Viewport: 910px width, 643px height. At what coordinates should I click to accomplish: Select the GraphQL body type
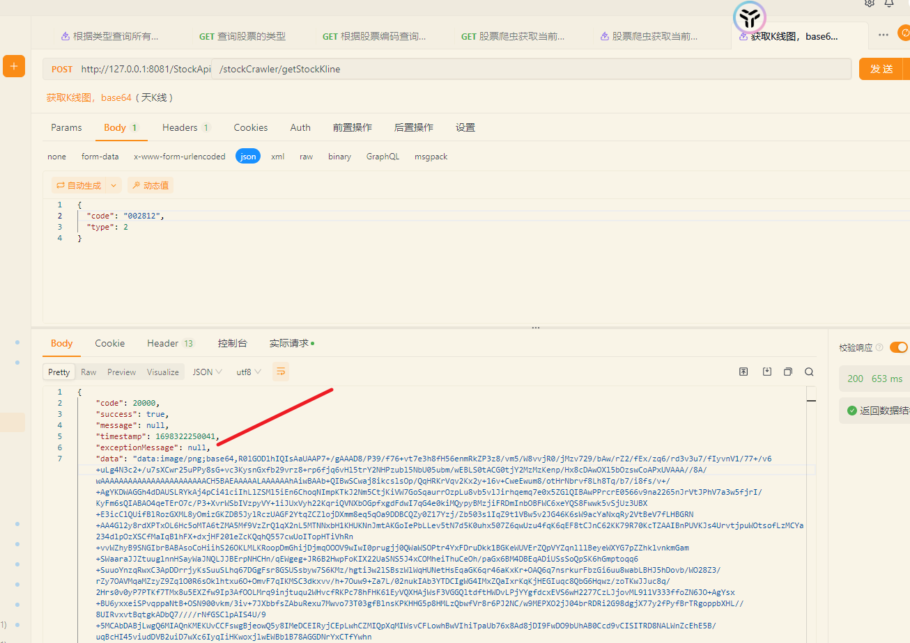click(383, 157)
